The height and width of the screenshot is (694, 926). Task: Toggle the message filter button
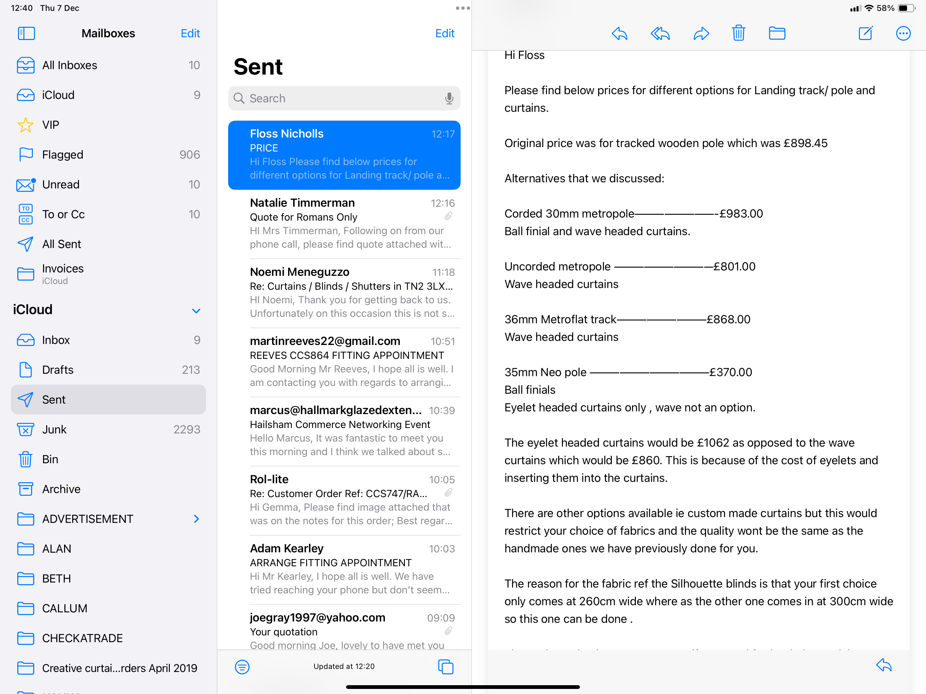click(x=242, y=667)
